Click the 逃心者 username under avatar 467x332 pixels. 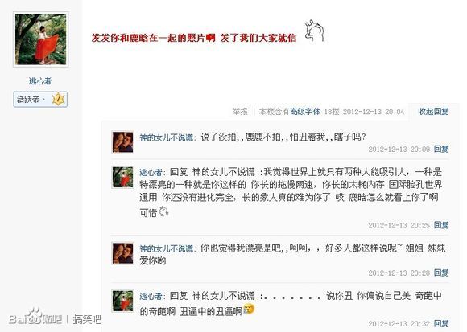tap(40, 81)
